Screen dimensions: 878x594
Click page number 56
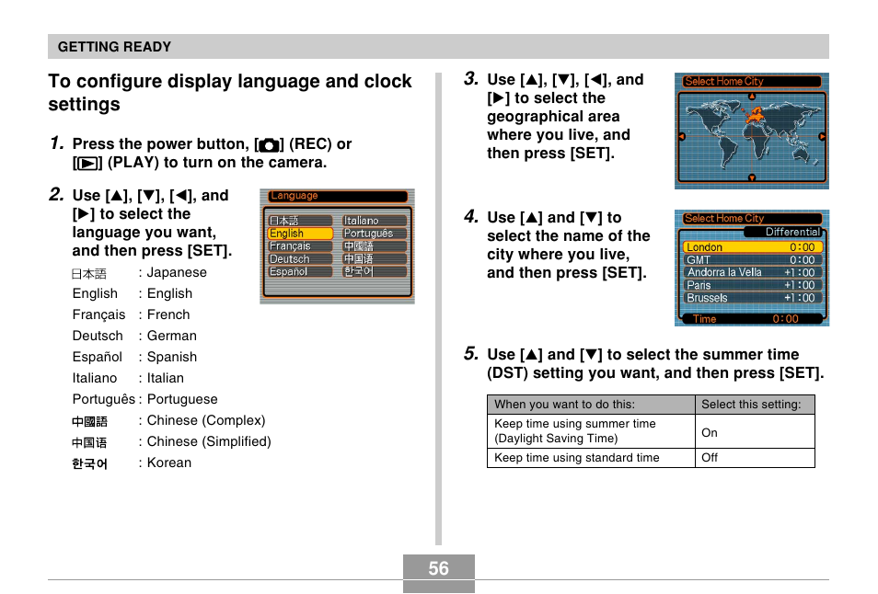click(438, 568)
